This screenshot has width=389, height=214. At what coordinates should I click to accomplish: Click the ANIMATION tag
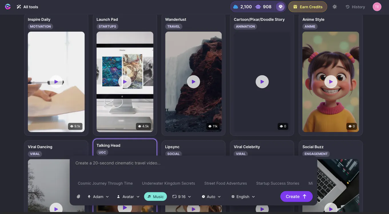pyautogui.click(x=245, y=27)
